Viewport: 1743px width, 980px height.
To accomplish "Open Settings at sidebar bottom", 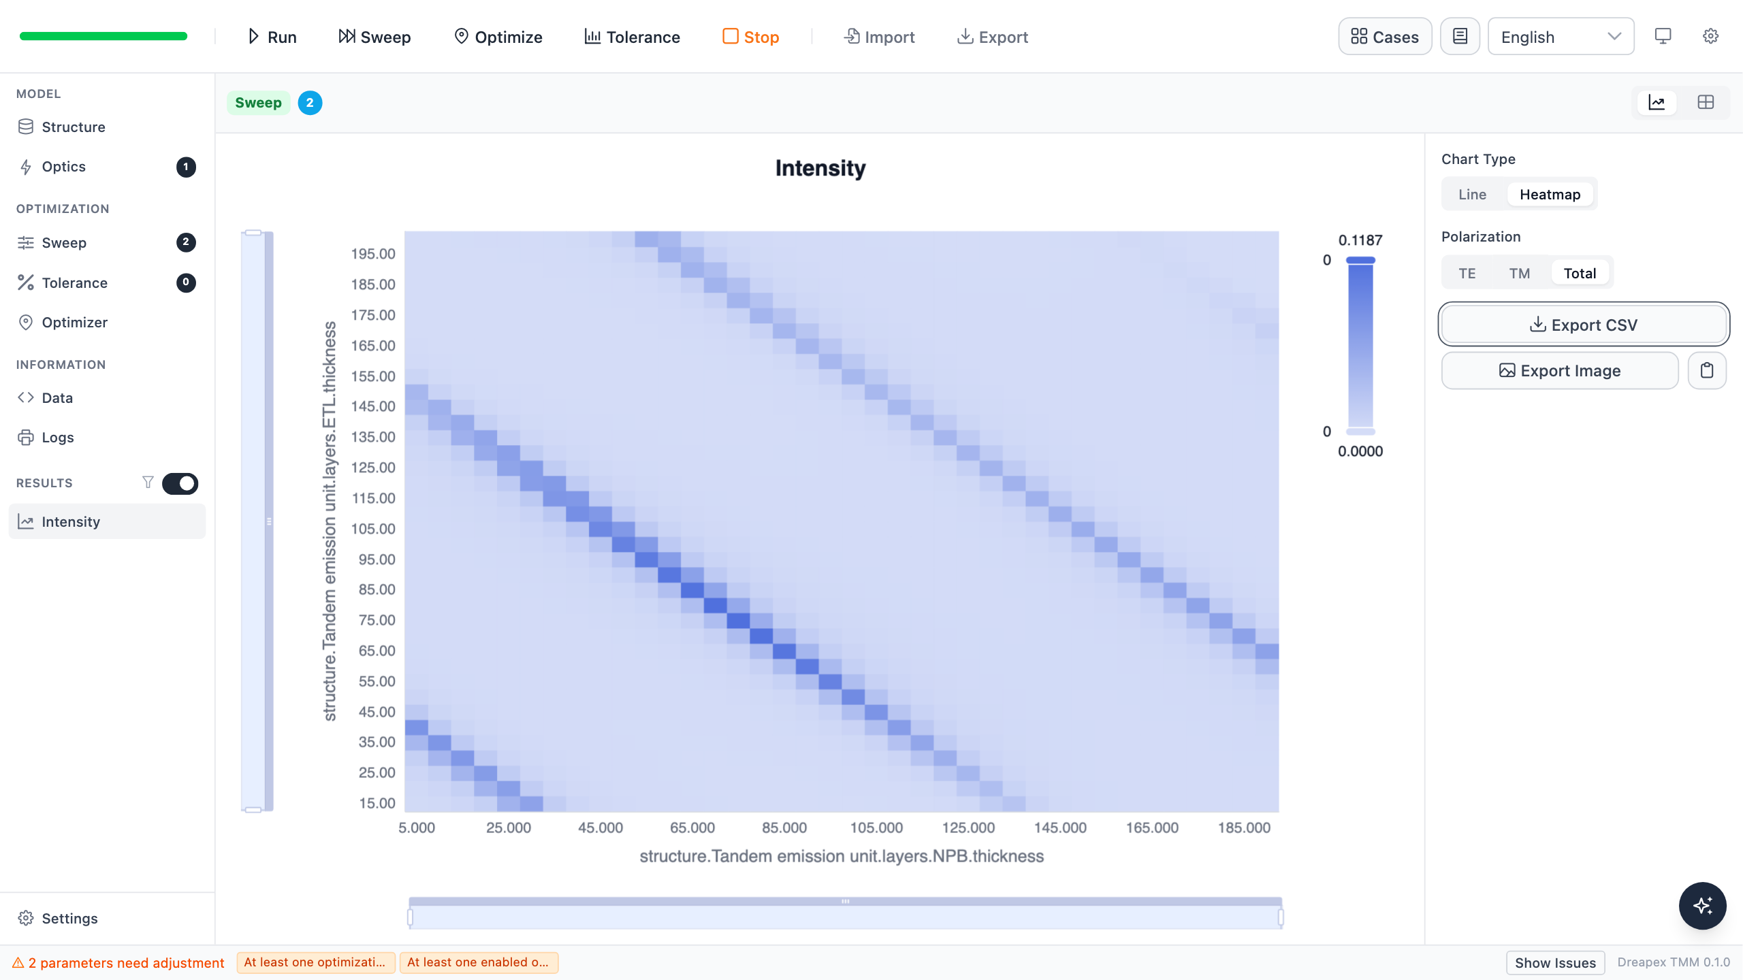I will click(x=107, y=918).
